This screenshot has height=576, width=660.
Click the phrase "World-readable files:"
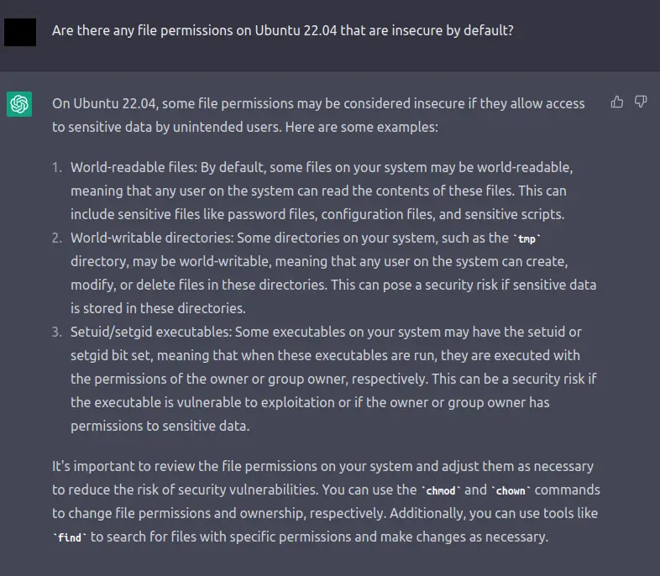point(134,167)
